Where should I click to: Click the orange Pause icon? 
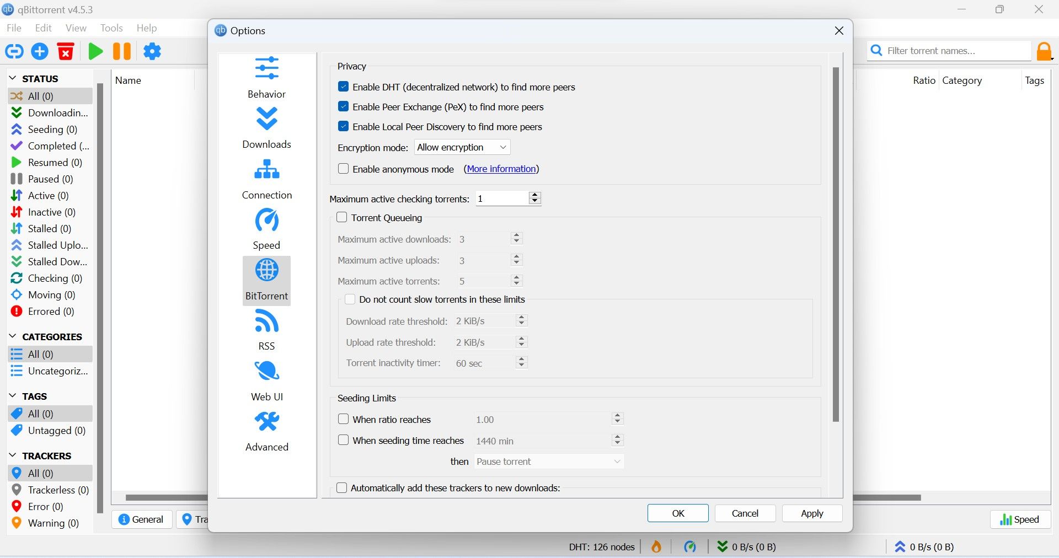[x=122, y=51]
